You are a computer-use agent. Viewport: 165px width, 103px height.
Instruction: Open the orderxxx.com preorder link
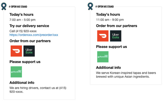coord(34,35)
